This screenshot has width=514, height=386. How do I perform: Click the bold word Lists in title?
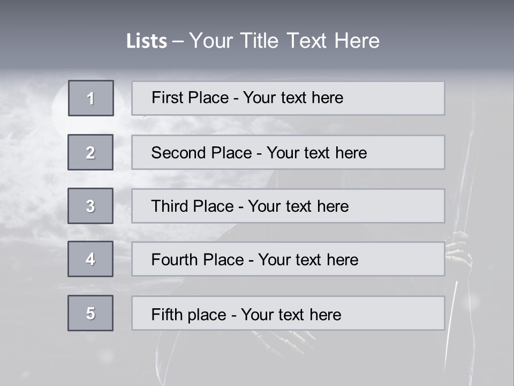pyautogui.click(x=147, y=41)
